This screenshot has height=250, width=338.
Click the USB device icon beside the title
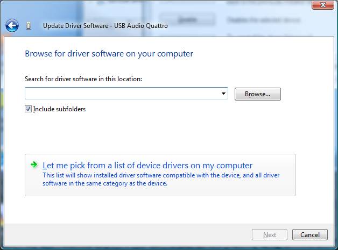click(29, 26)
